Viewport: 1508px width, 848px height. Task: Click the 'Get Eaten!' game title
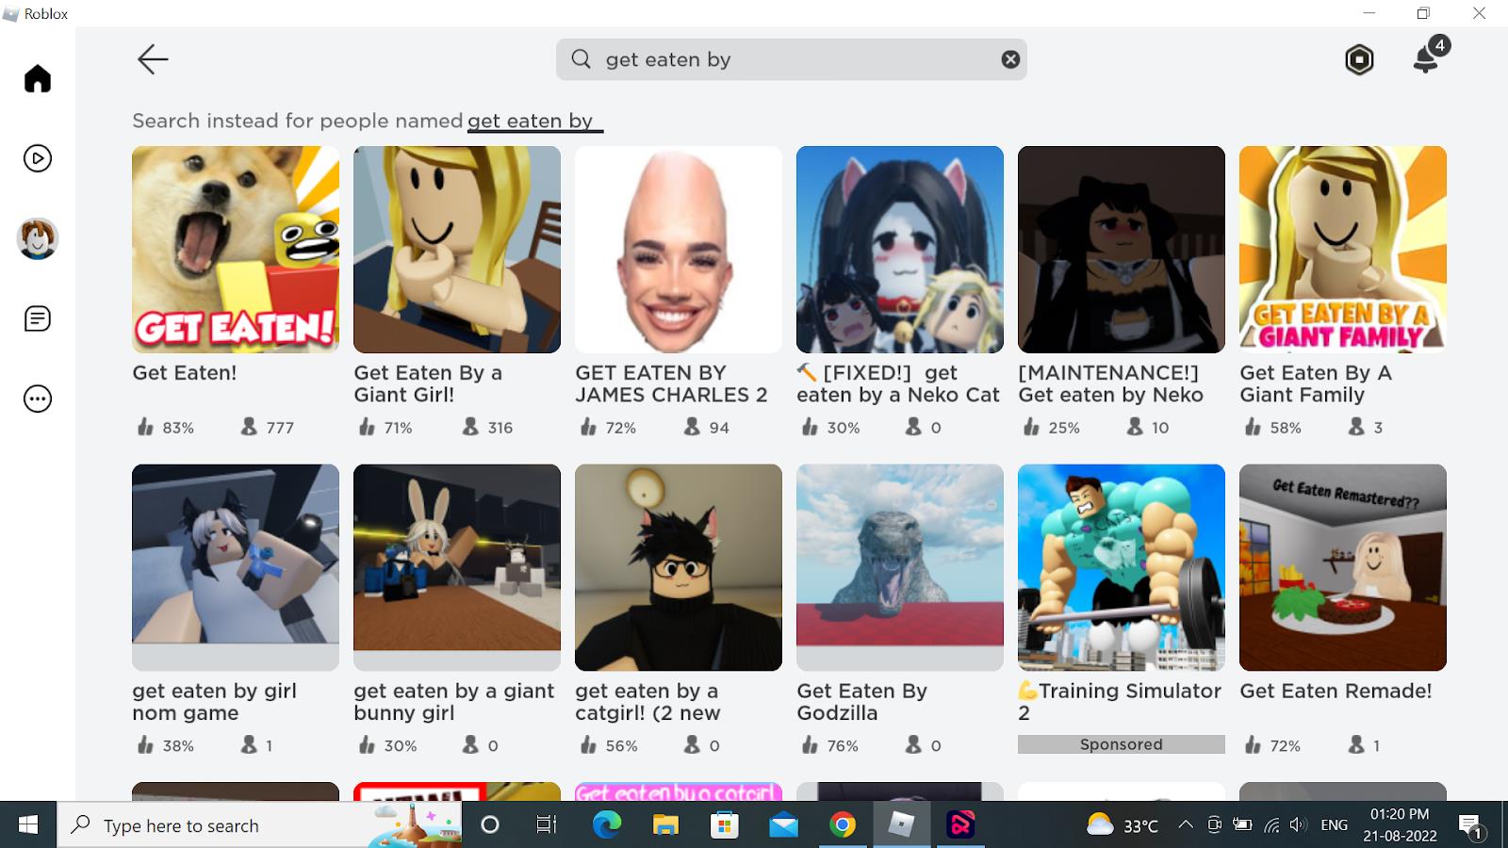click(185, 373)
